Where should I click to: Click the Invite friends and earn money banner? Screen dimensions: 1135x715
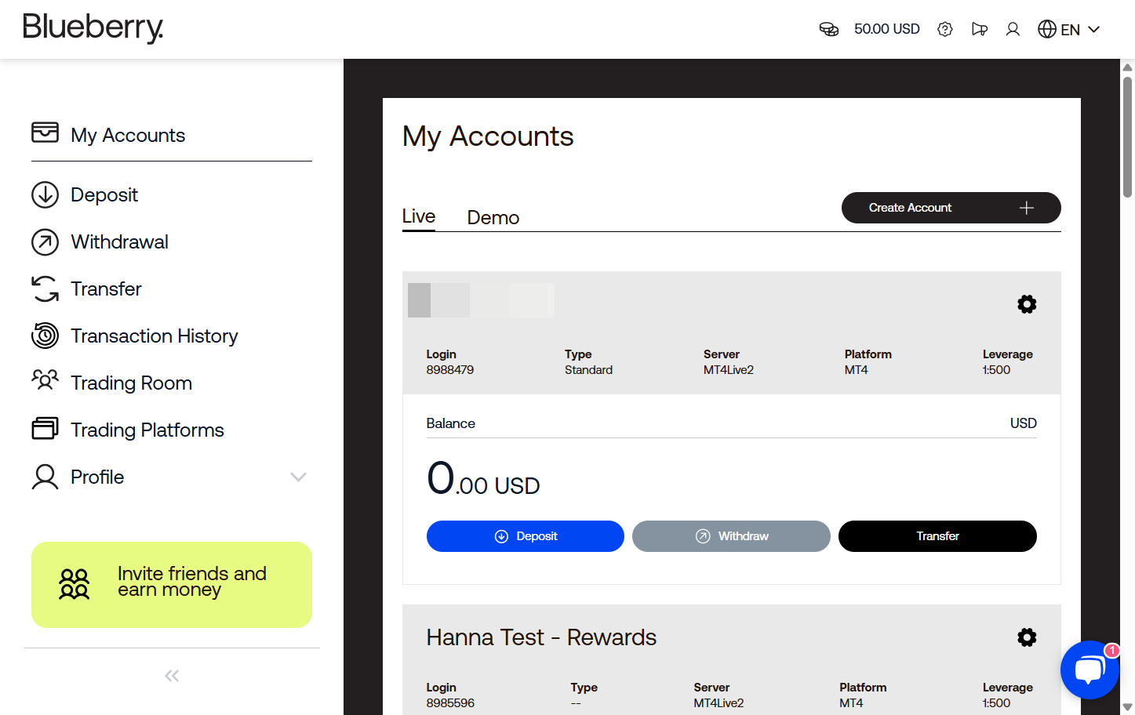coord(172,585)
